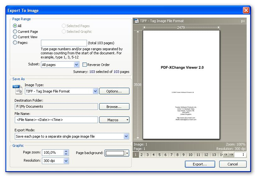
Task: Choose the Current View radio option
Action: coord(15,37)
